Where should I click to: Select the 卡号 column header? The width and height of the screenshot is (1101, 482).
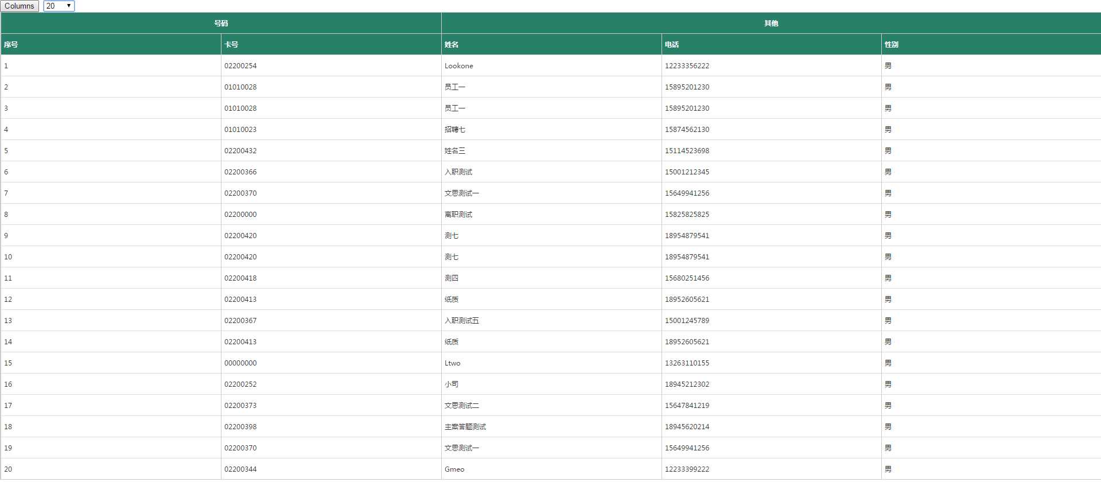(331, 44)
